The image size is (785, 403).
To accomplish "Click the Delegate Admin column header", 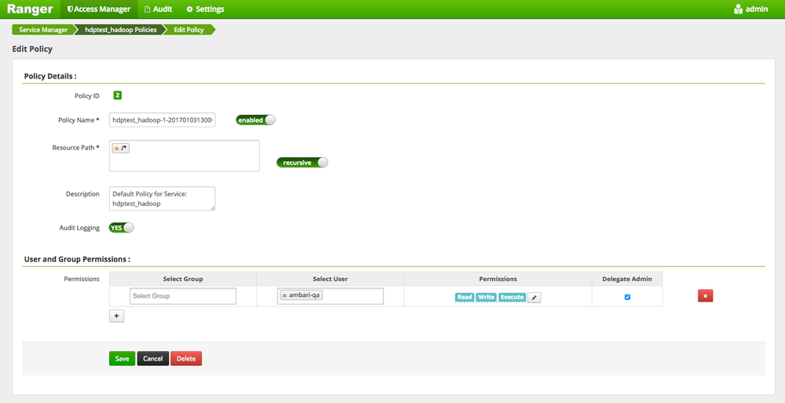I will 627,279.
